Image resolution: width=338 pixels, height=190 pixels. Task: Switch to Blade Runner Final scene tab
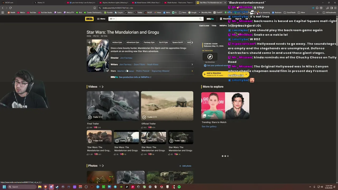click(179, 3)
